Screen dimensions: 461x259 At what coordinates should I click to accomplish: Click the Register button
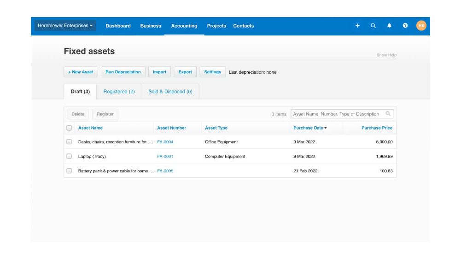coord(105,114)
